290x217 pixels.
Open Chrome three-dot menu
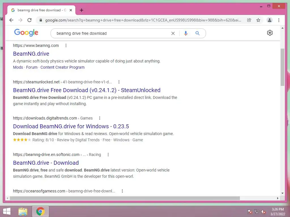(279, 20)
